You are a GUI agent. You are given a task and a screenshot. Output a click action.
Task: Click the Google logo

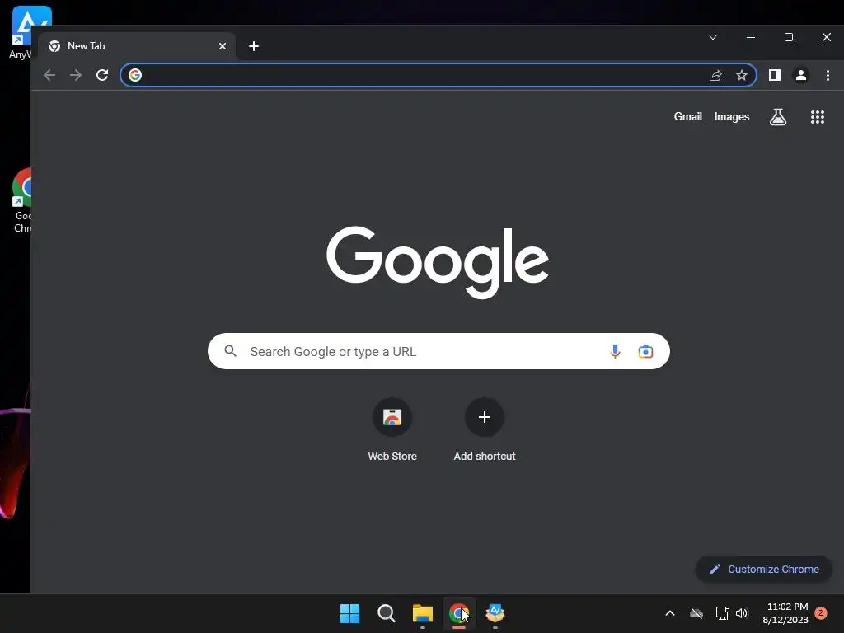[438, 262]
